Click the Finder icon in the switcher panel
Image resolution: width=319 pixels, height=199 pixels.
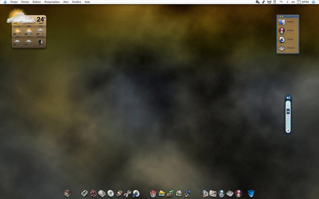coord(282,22)
